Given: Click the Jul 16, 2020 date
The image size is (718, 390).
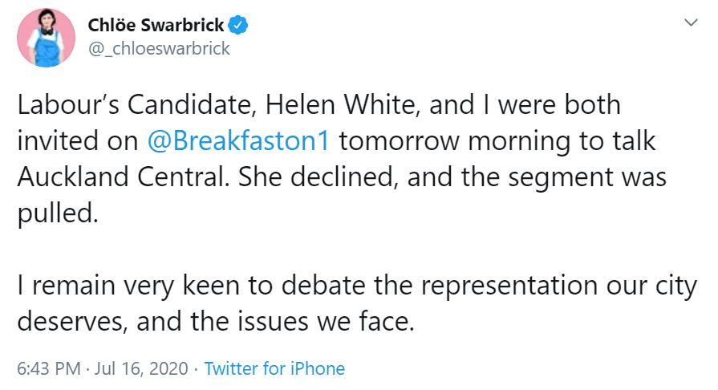Looking at the screenshot, I should pyautogui.click(x=142, y=369).
